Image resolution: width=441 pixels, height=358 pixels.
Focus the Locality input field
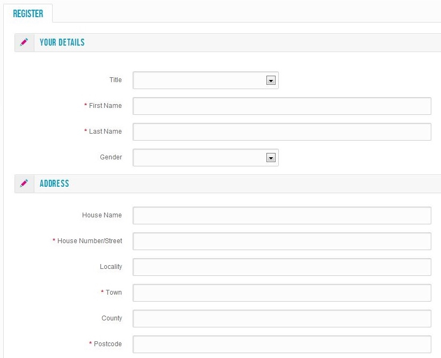(282, 267)
